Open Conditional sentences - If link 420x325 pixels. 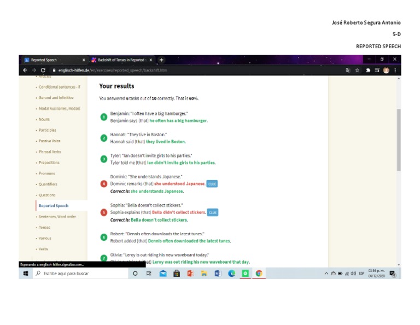tap(59, 87)
